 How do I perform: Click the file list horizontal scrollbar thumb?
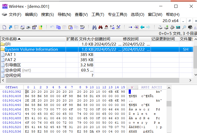93,80
